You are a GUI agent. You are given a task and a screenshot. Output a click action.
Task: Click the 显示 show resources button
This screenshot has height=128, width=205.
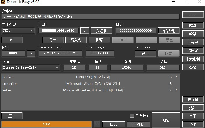[145, 54]
